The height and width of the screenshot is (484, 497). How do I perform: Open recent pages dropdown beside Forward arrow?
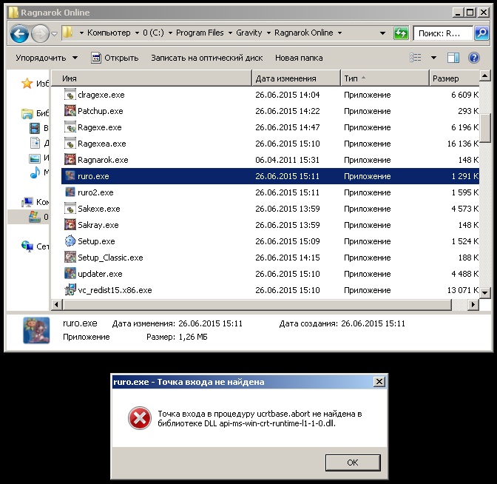55,33
